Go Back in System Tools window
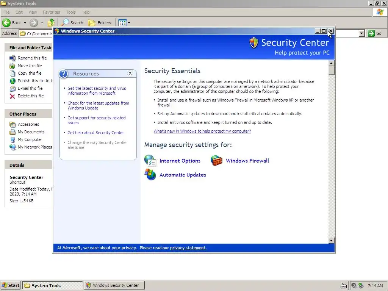 point(12,23)
